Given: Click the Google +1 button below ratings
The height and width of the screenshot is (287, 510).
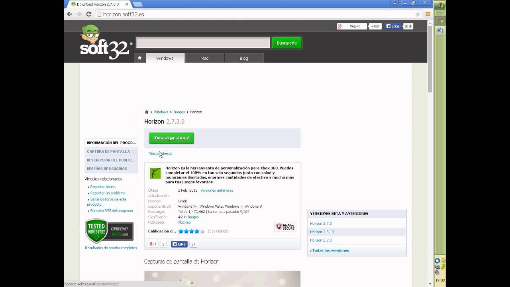Looking at the screenshot, I should tap(153, 244).
